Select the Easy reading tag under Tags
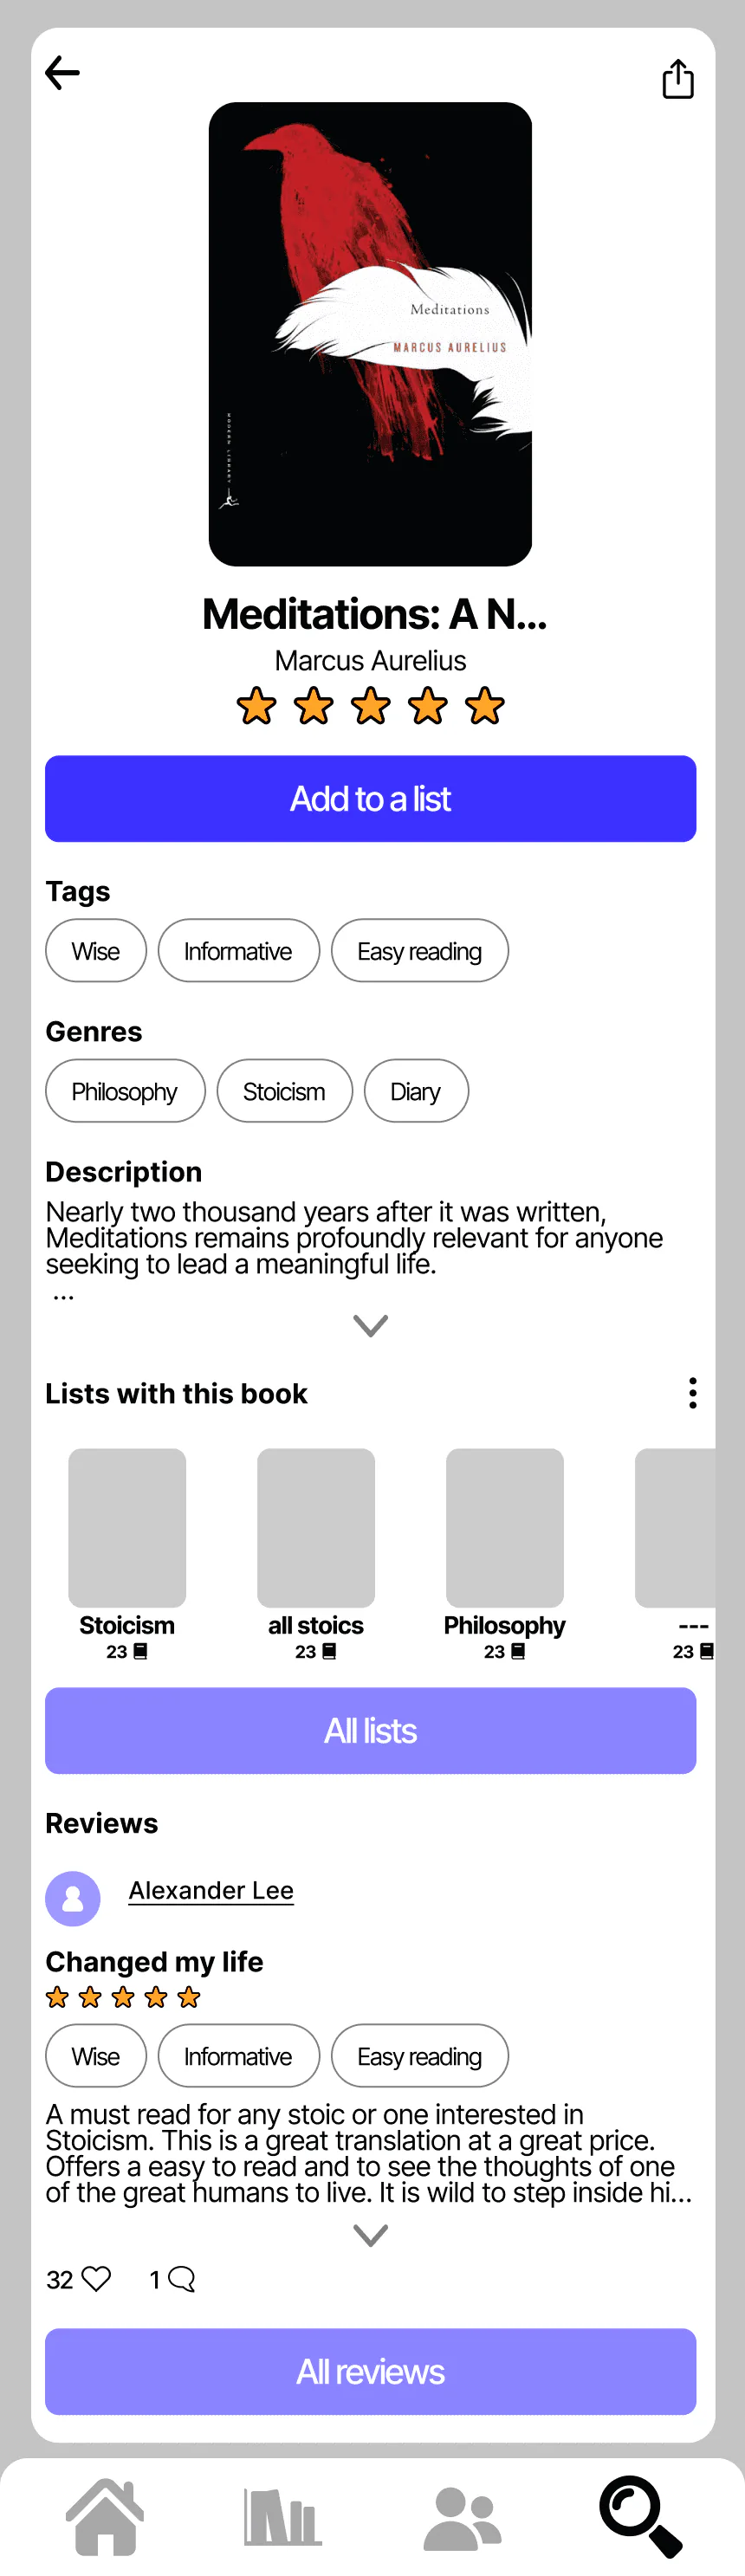 pyautogui.click(x=420, y=951)
